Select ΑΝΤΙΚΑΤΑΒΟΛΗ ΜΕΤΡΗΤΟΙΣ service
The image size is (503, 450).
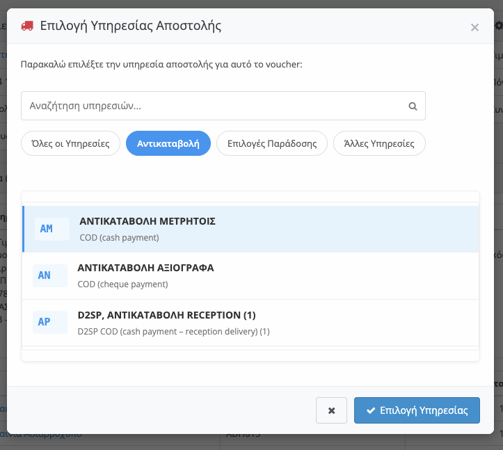click(x=250, y=229)
